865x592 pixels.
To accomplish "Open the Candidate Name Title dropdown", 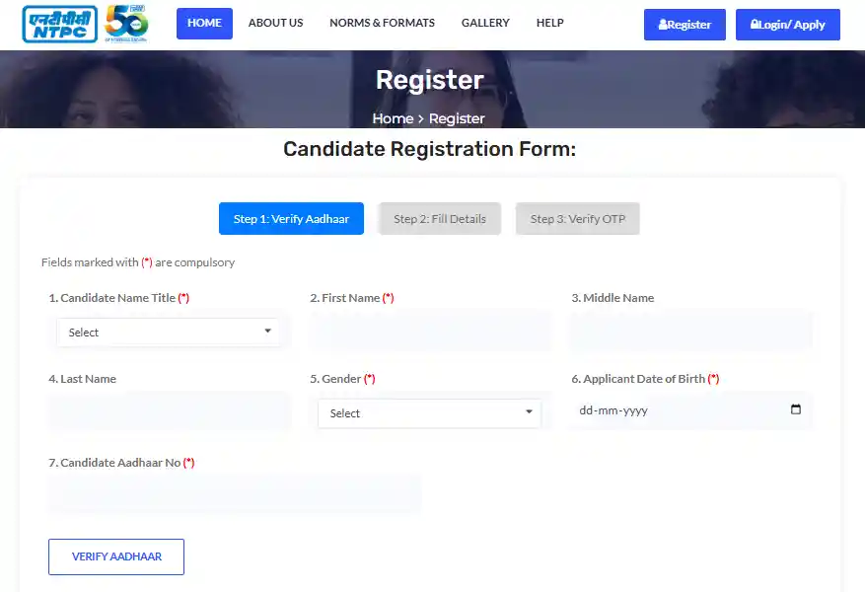I will coord(168,332).
